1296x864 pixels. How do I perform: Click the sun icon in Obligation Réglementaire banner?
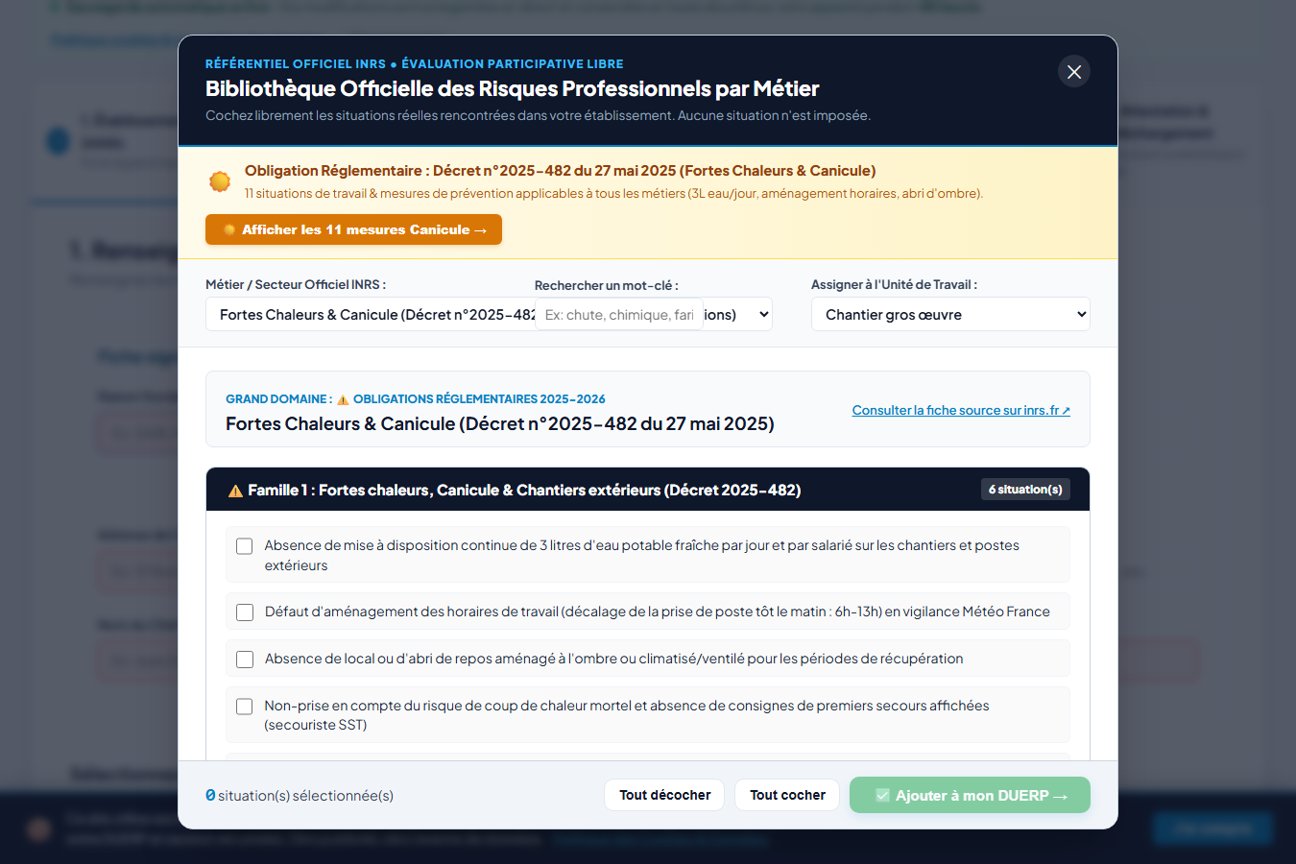(220, 181)
